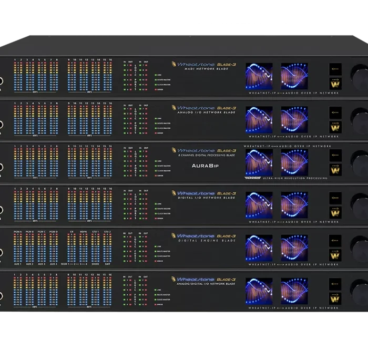This screenshot has height=340, width=368.
Task: Click the Wheatstone leaf logo on Digital Engine Blade
Action: (173, 235)
